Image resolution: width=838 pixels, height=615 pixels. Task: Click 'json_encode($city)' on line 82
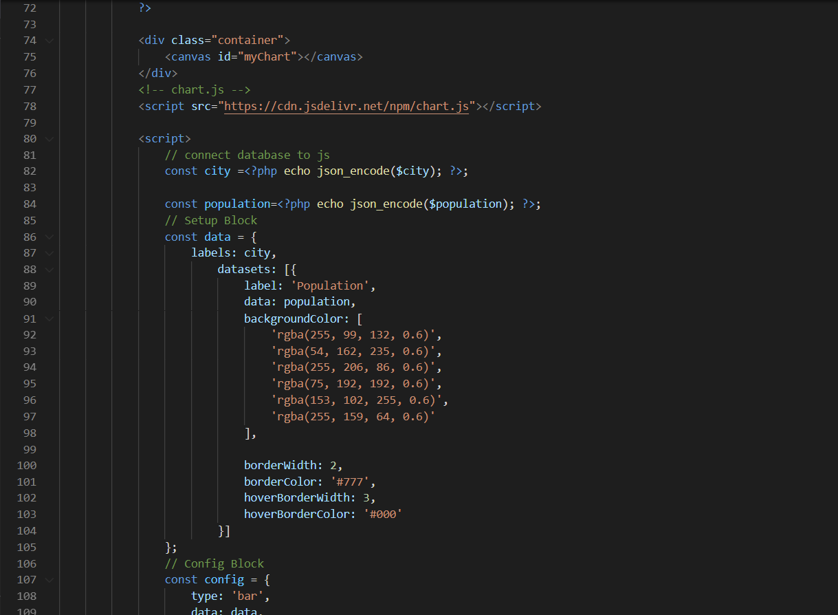(x=377, y=171)
